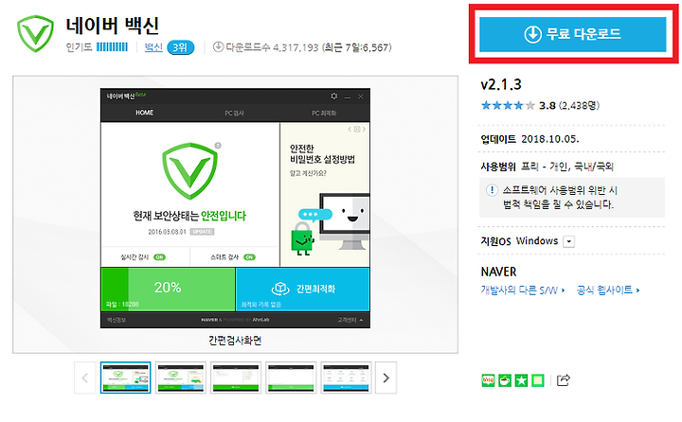Image resolution: width=682 pixels, height=422 pixels.
Task: Select the fifth screenshot thumbnail
Action: (347, 378)
